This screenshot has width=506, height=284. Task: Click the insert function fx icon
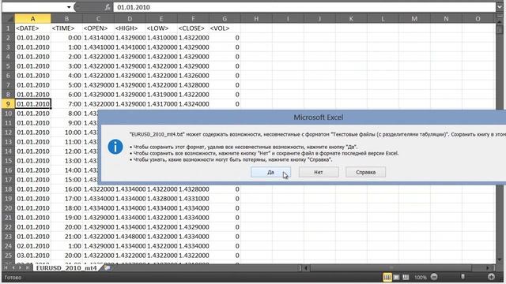point(108,7)
